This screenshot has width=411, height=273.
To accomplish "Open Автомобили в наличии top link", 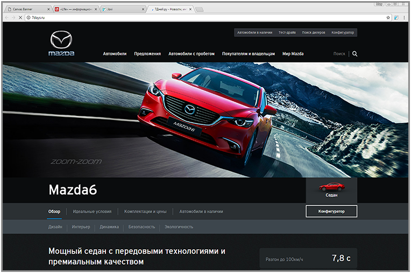I will pyautogui.click(x=255, y=32).
